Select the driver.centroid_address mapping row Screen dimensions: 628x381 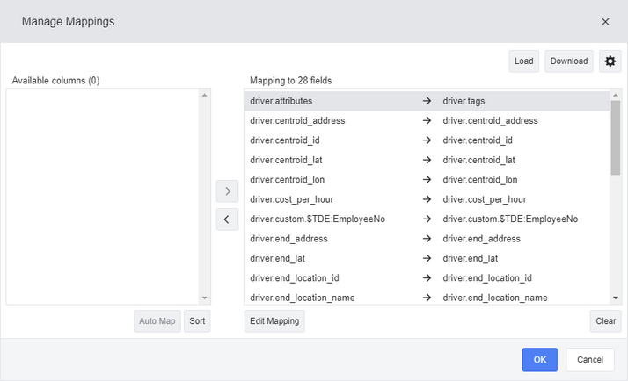427,121
